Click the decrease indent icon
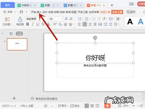Viewport: 145px width, 109px height. coord(94,19)
